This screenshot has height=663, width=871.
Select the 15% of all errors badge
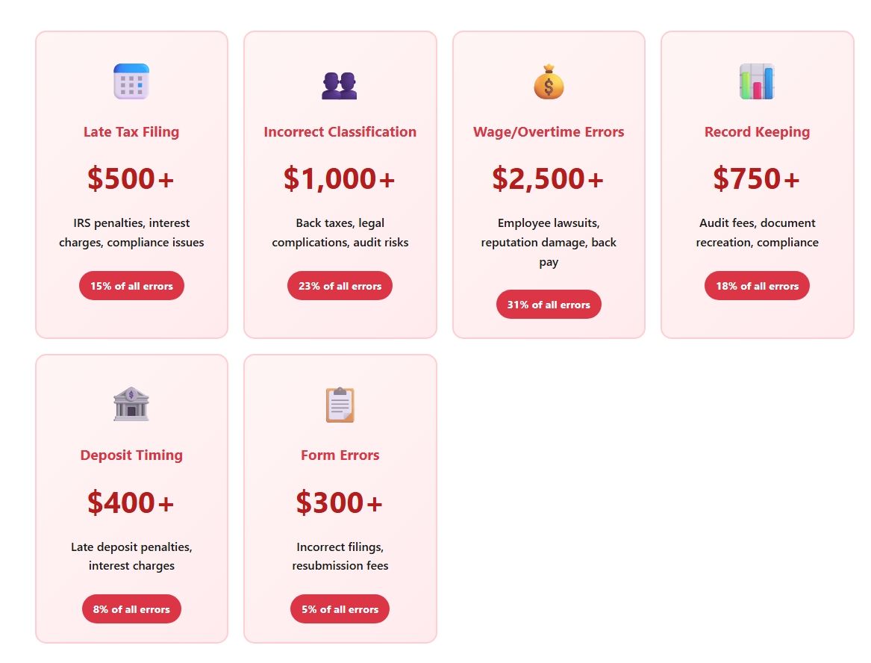click(131, 286)
